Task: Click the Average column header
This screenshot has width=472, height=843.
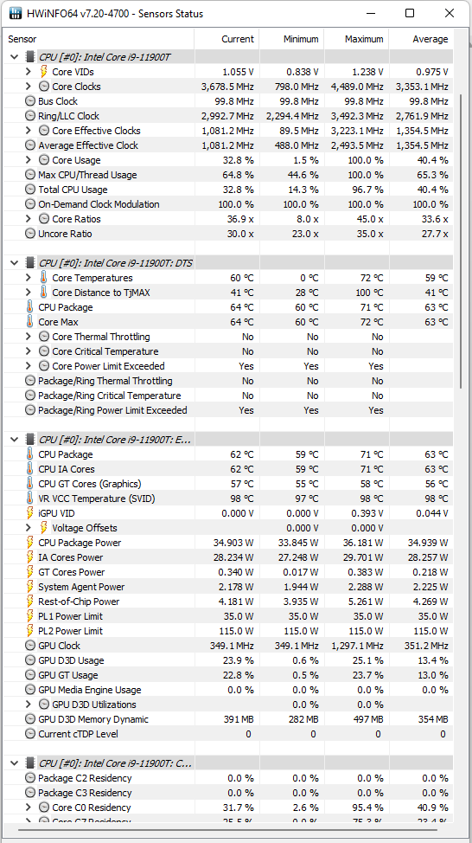Action: (x=421, y=39)
